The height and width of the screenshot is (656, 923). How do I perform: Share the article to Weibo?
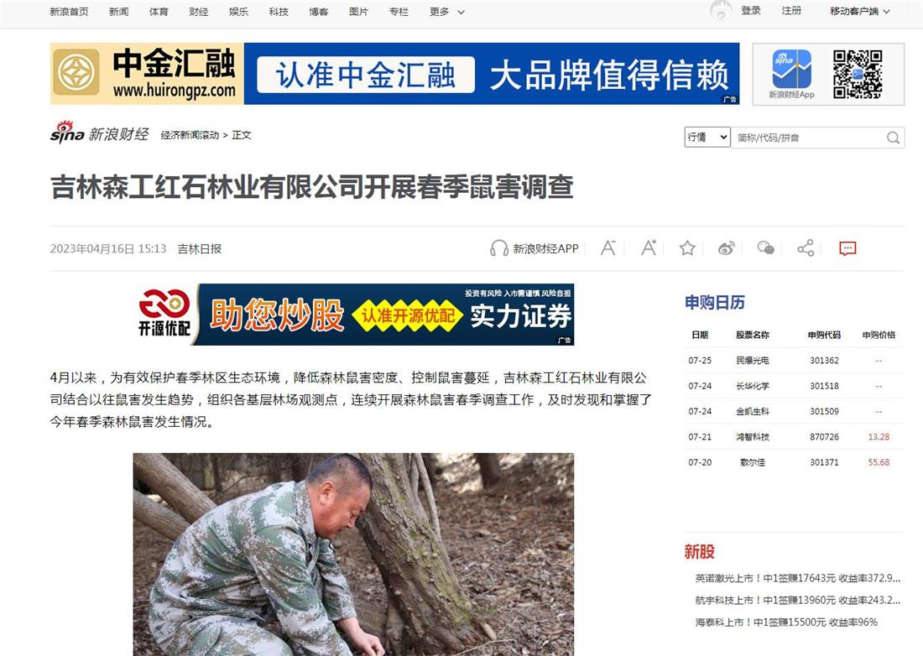point(727,248)
